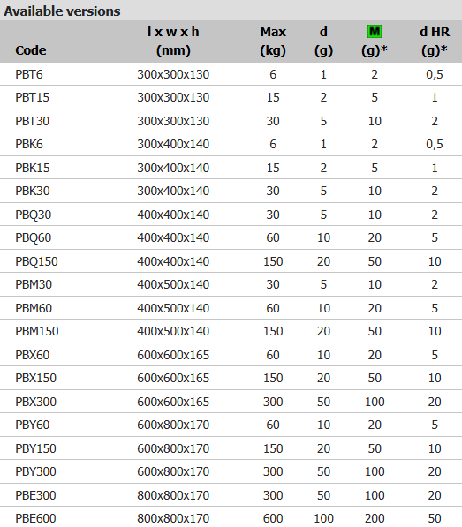Click the PBM150 code entry

click(x=37, y=331)
